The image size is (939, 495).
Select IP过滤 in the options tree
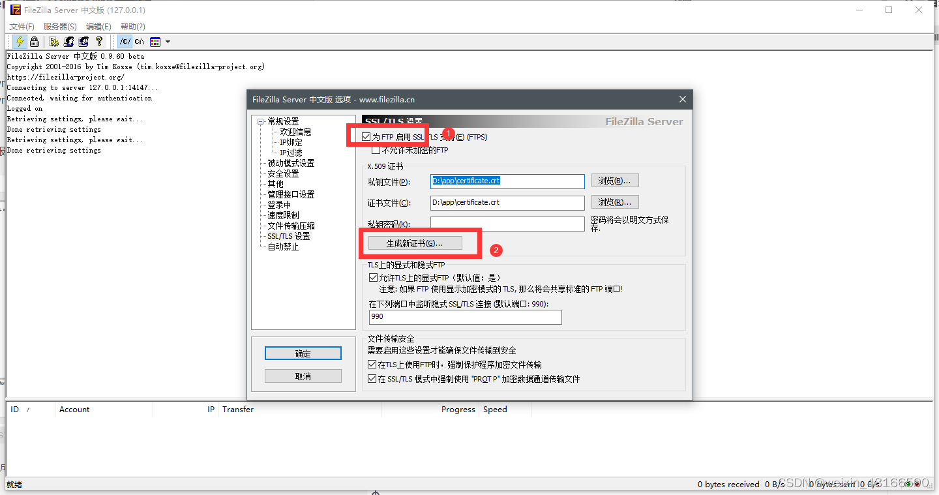tap(291, 153)
